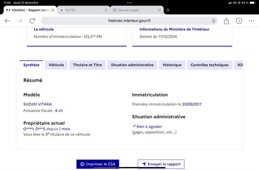Image resolution: width=259 pixels, height=170 pixels.
Task: Open the Titulaire et Titre tab
Action: coord(87,65)
